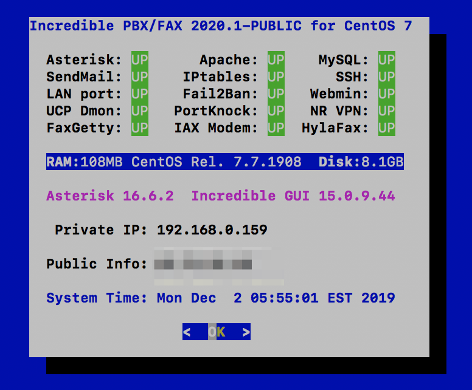The width and height of the screenshot is (472, 390).
Task: Select the Asterisk UP status indicator
Action: [140, 60]
